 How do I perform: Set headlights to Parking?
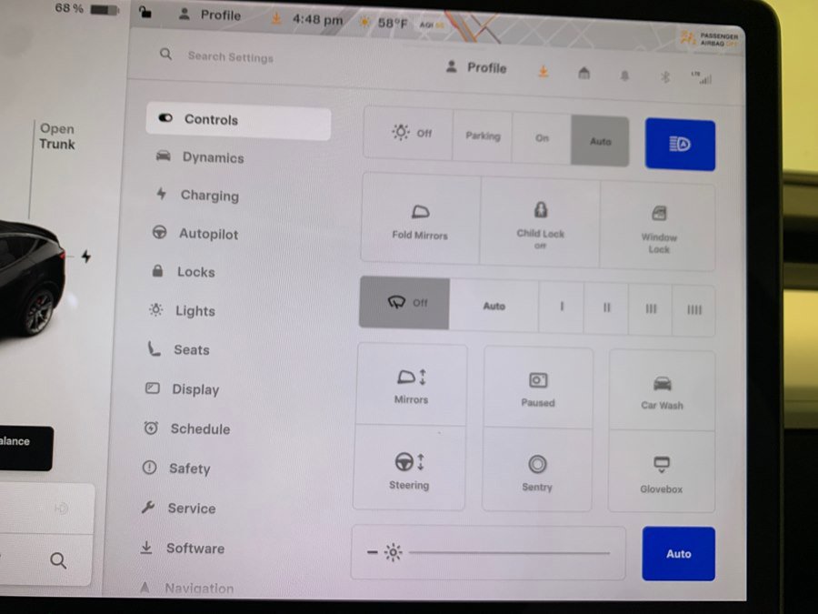coord(483,136)
